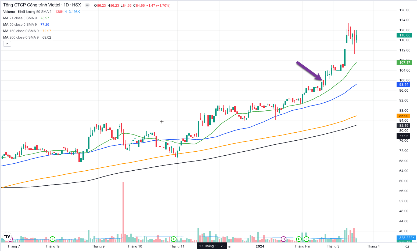Click the MA 150 value 72.97 in the legend

pos(47,31)
